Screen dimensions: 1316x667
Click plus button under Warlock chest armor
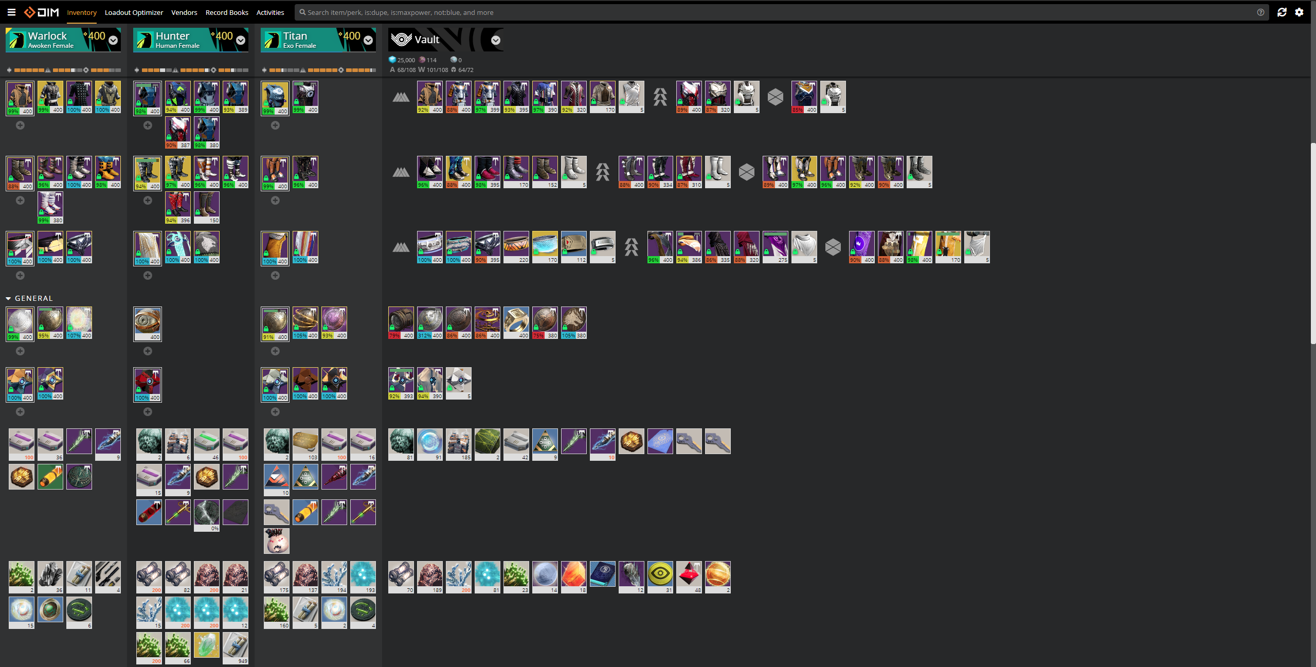pos(20,125)
